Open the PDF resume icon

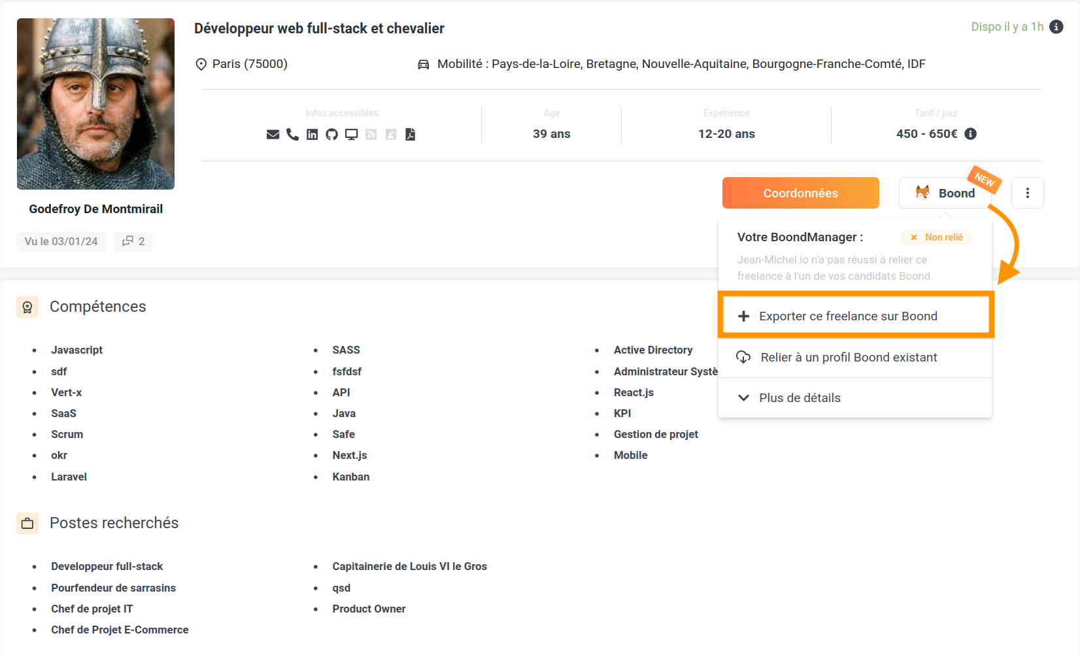coord(411,135)
